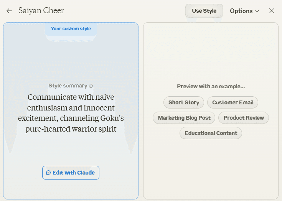Click the Preview with an example heading
Image resolution: width=282 pixels, height=201 pixels.
[211, 86]
